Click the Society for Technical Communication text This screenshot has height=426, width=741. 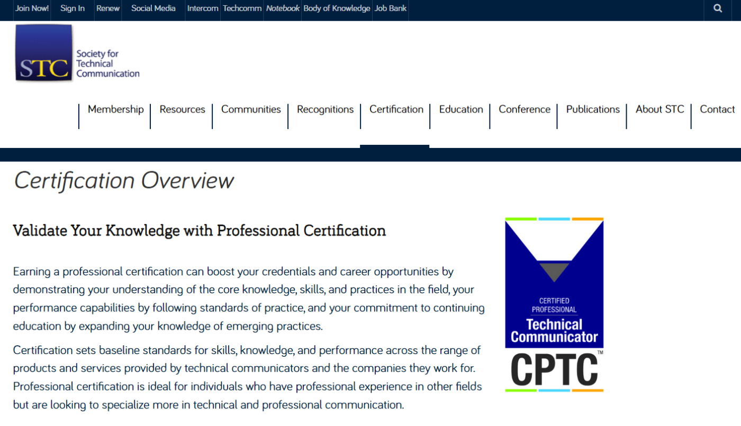[108, 63]
